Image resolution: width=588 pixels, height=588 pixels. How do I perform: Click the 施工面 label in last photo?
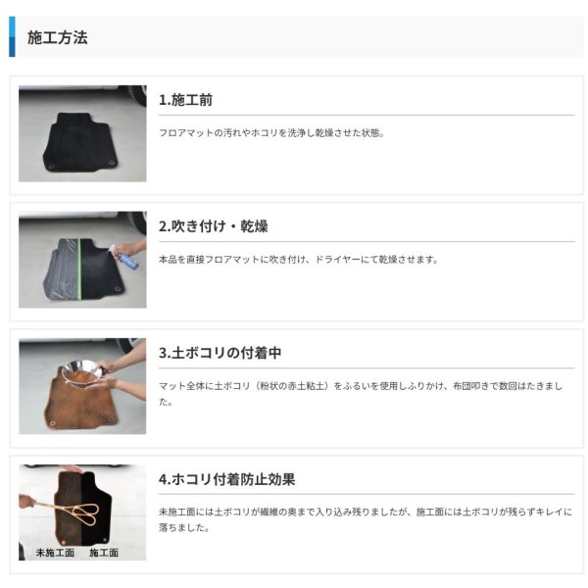[x=104, y=553]
